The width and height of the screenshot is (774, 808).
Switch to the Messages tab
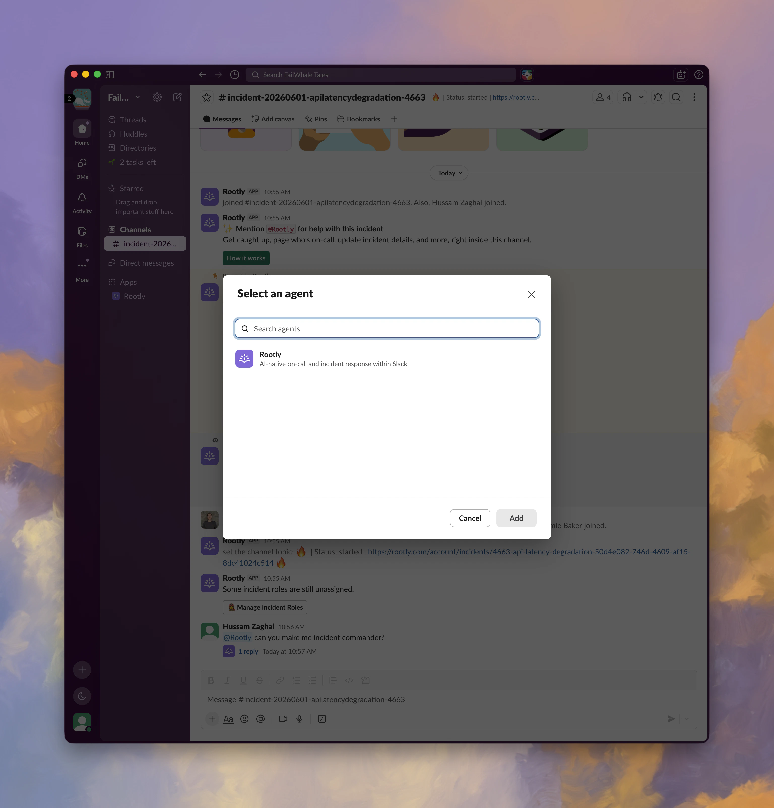222,119
